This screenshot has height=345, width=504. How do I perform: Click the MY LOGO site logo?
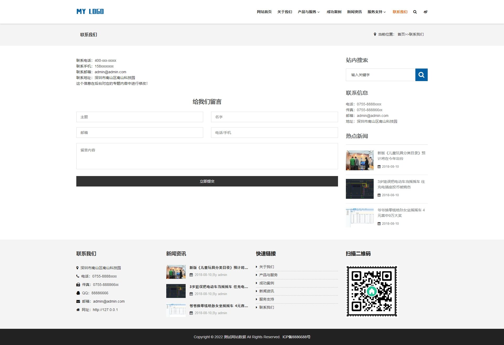click(x=90, y=12)
